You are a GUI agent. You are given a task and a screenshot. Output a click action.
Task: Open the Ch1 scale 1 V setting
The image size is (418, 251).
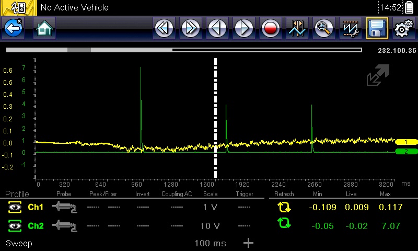click(x=210, y=208)
